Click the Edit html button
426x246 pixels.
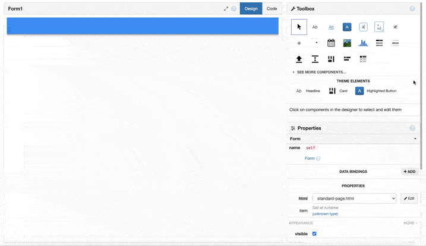409,198
